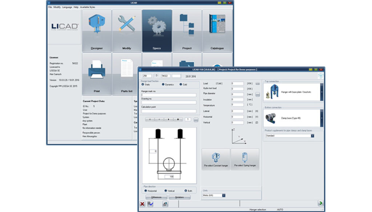Open the Project folder tree tile

coord(187,31)
